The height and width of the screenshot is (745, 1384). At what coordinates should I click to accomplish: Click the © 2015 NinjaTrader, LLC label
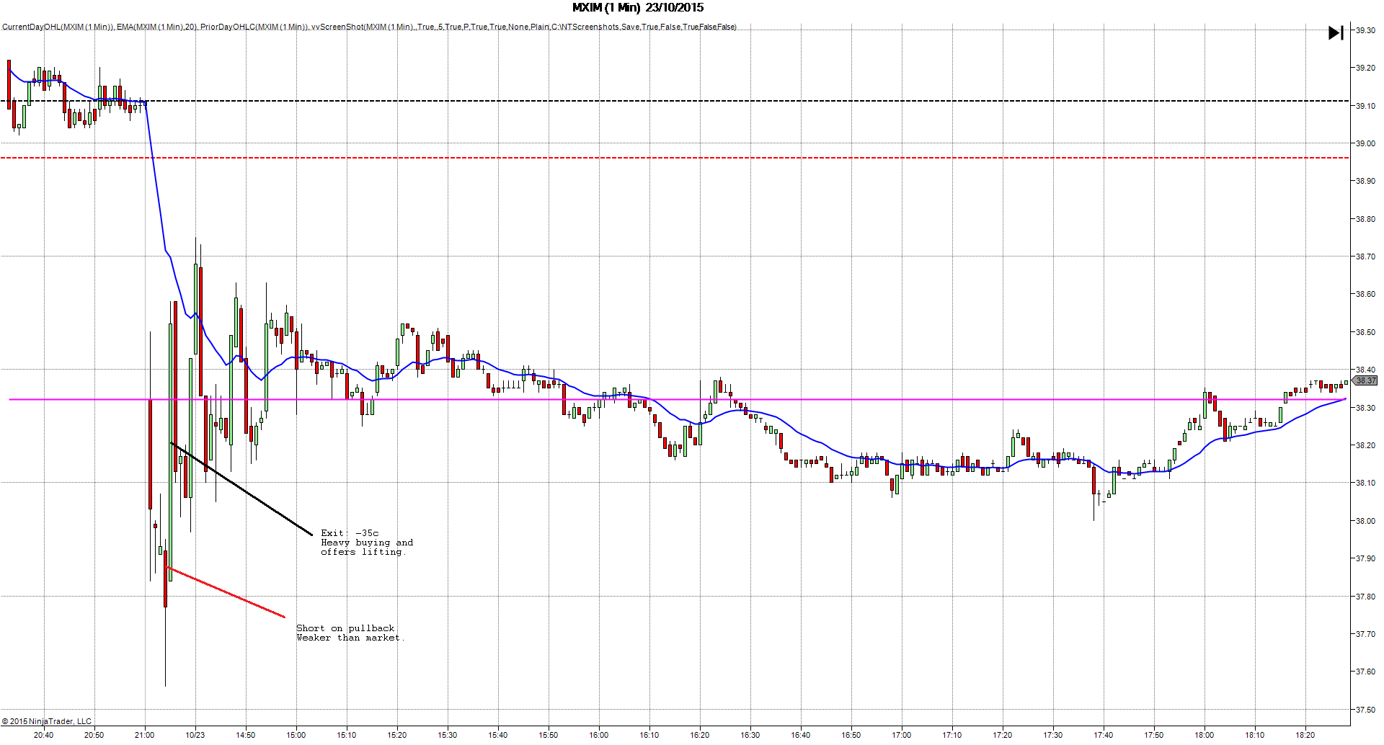[x=47, y=721]
